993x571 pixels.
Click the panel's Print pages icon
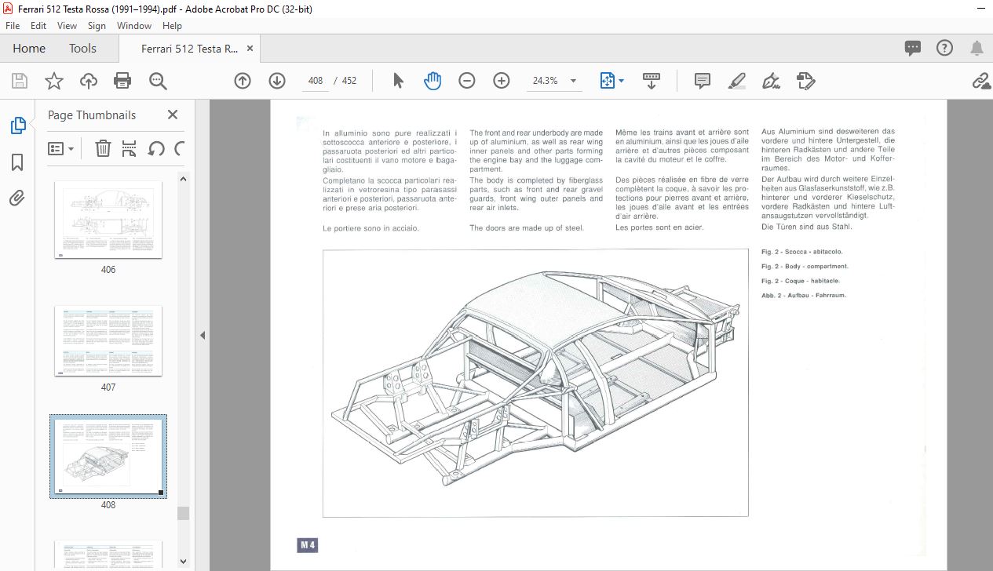click(x=130, y=148)
